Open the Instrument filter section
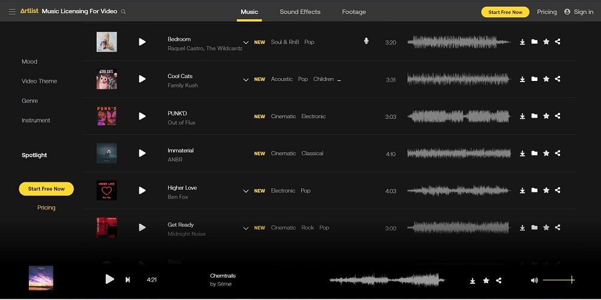The image size is (601, 300). pyautogui.click(x=36, y=120)
